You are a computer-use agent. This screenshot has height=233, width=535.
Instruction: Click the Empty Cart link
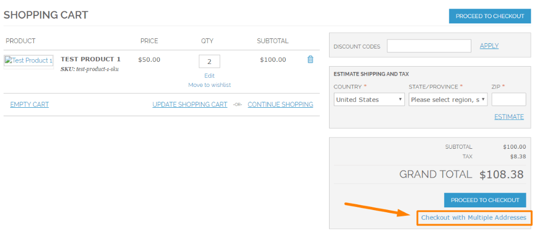(29, 105)
